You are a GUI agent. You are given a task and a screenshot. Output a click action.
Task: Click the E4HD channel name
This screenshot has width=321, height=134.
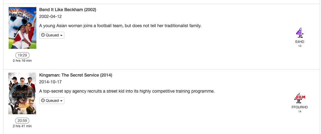click(x=300, y=42)
